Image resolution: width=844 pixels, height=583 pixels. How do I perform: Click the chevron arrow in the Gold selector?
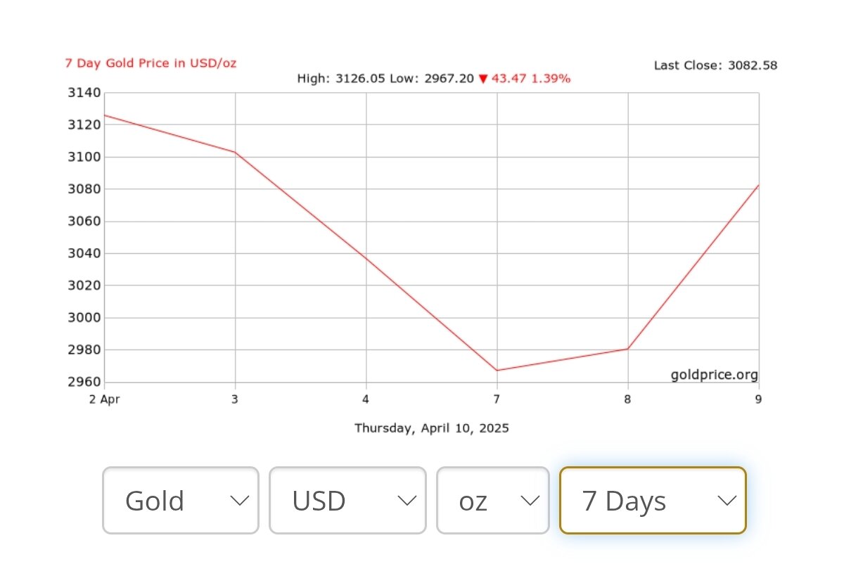240,501
